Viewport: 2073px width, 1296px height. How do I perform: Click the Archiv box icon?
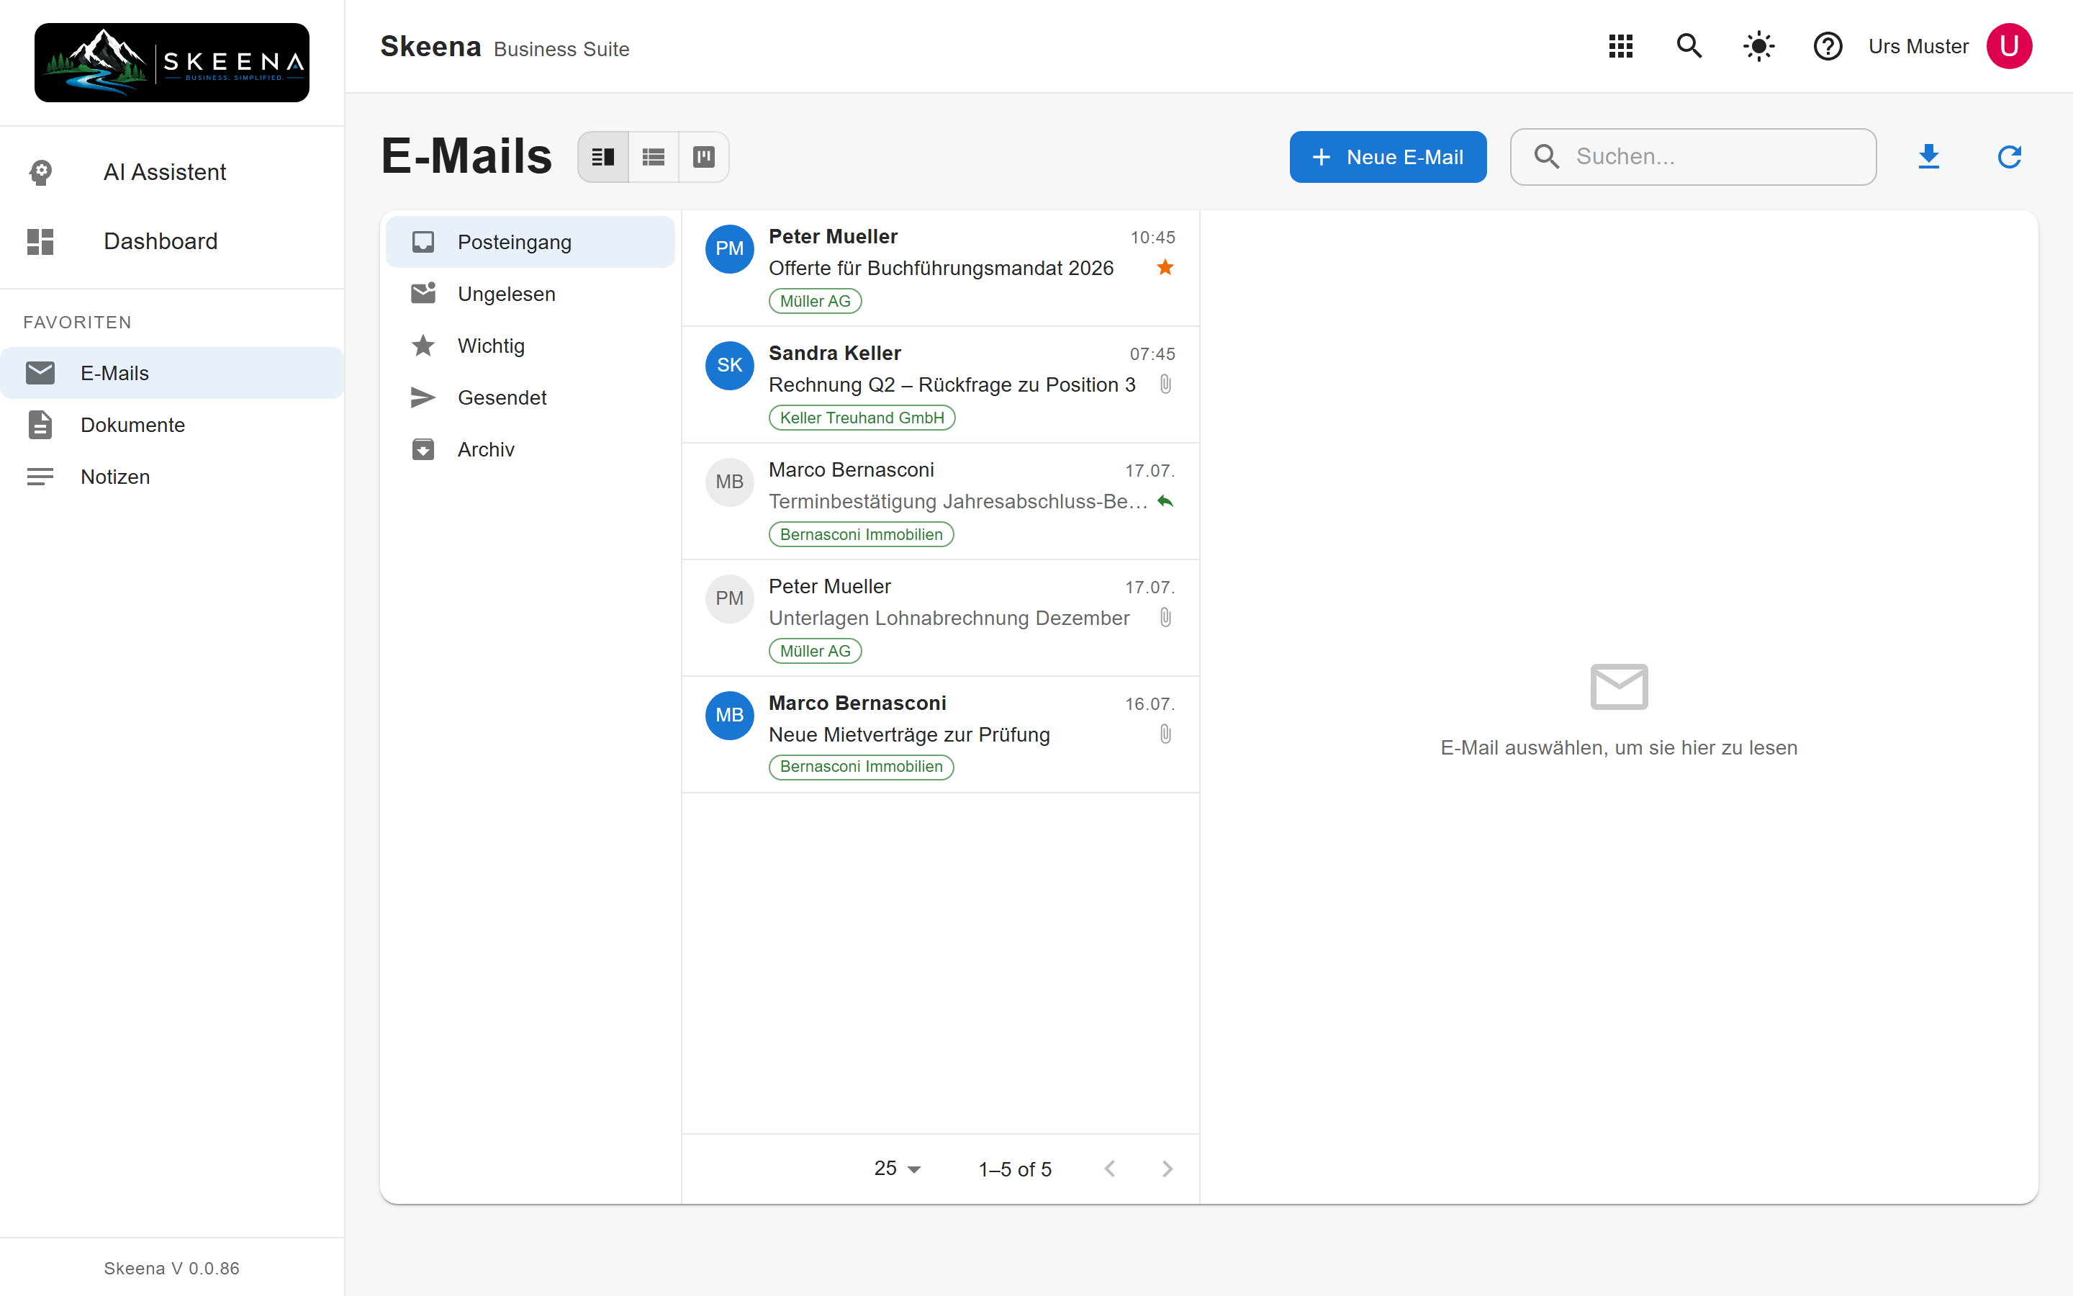point(423,450)
